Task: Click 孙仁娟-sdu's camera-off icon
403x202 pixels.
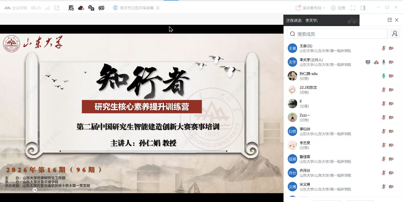Action: pos(391,76)
